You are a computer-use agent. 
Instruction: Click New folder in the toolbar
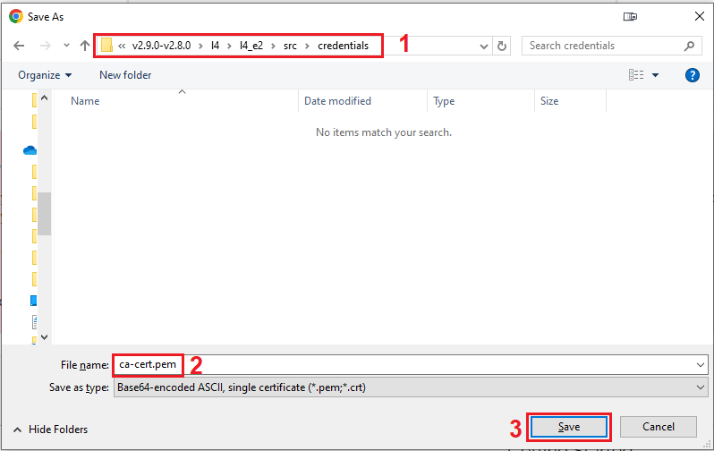pyautogui.click(x=125, y=75)
